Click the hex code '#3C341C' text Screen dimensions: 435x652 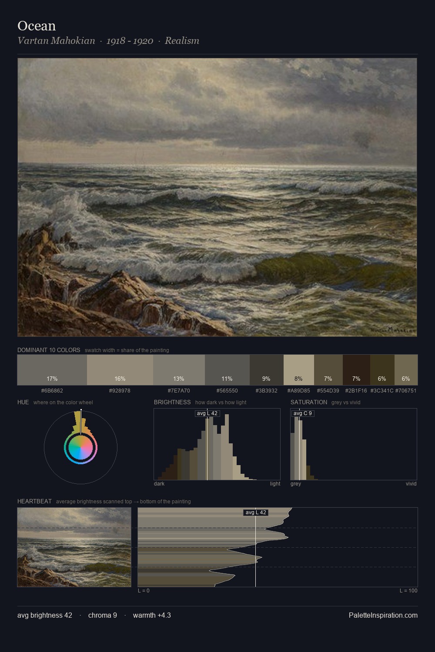click(382, 391)
